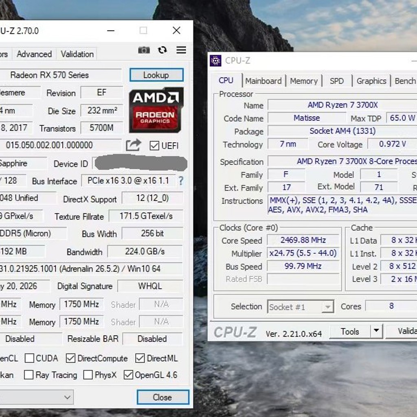Toggle the CUDA checkbox

(x=29, y=358)
